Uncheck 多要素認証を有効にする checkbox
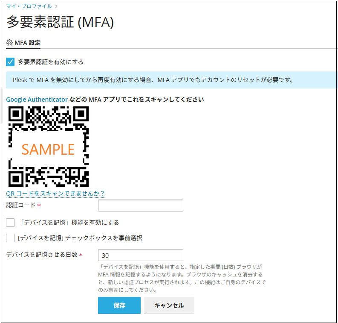This screenshot has width=338, height=323. [10, 62]
